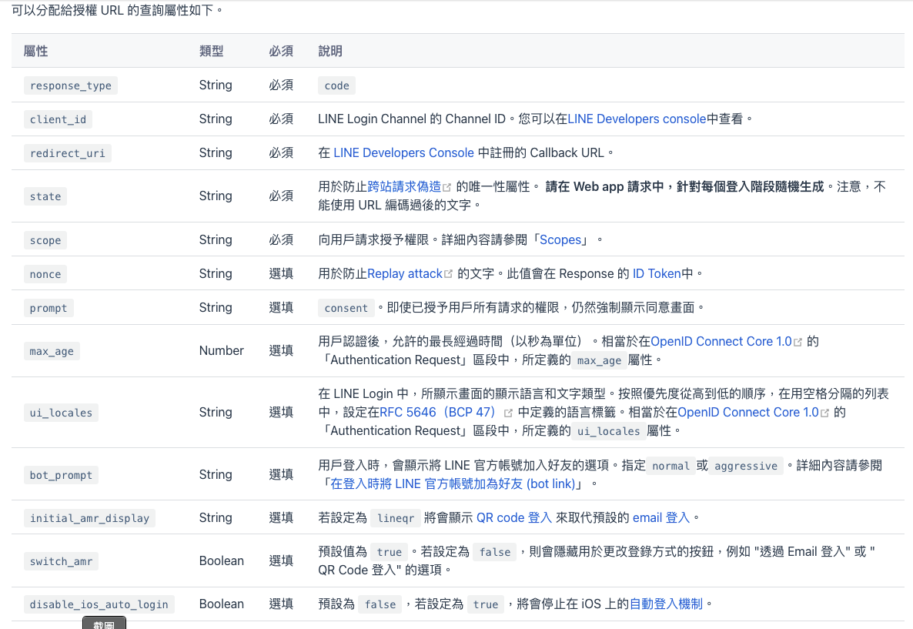Select the false value in switch_amr row
Screen dimensions: 913x629
(495, 552)
